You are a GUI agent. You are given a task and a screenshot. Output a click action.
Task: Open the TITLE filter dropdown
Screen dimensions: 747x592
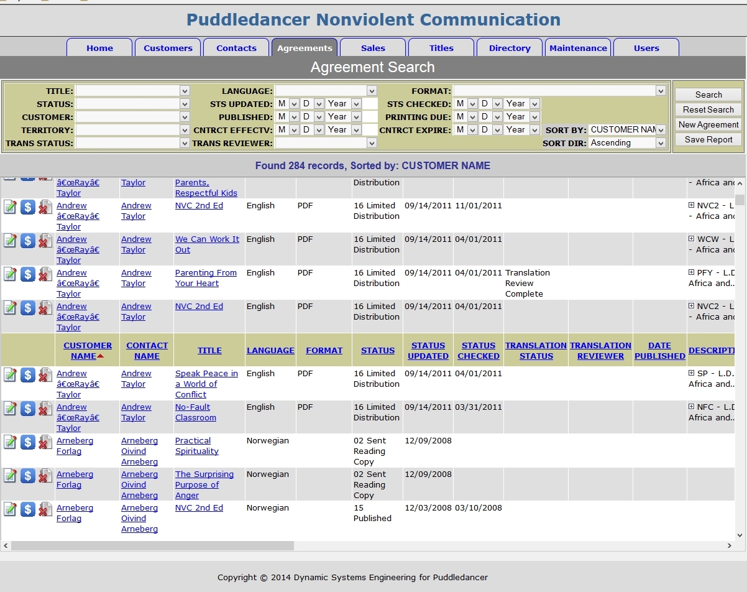coord(132,91)
